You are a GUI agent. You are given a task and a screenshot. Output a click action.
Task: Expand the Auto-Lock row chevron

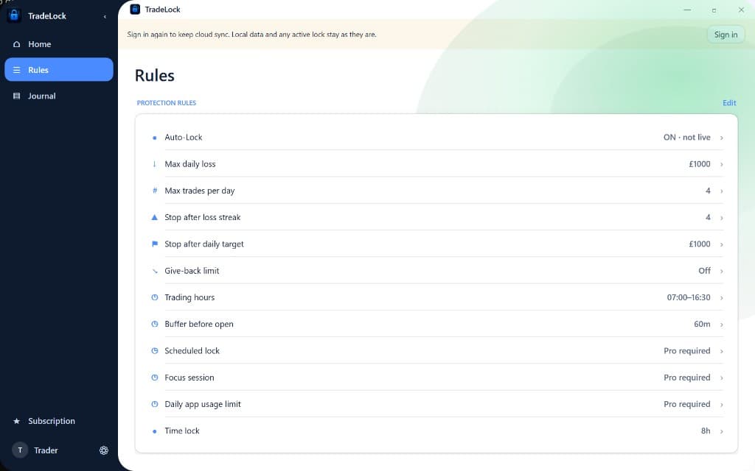pyautogui.click(x=721, y=138)
